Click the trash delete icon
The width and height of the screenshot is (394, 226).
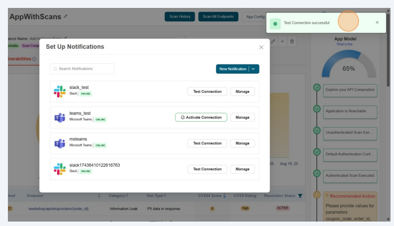tap(292, 42)
